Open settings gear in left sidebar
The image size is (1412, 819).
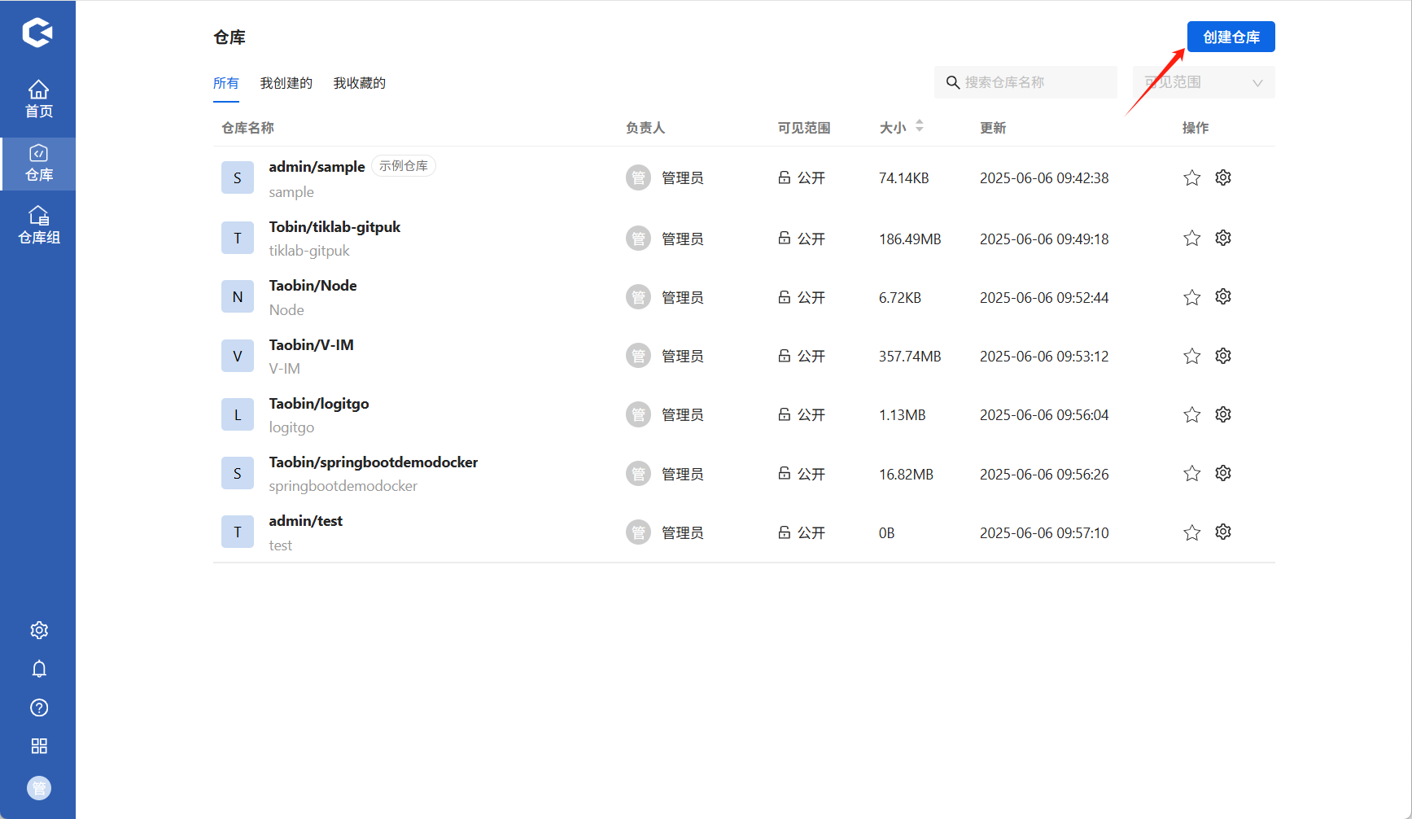[39, 630]
